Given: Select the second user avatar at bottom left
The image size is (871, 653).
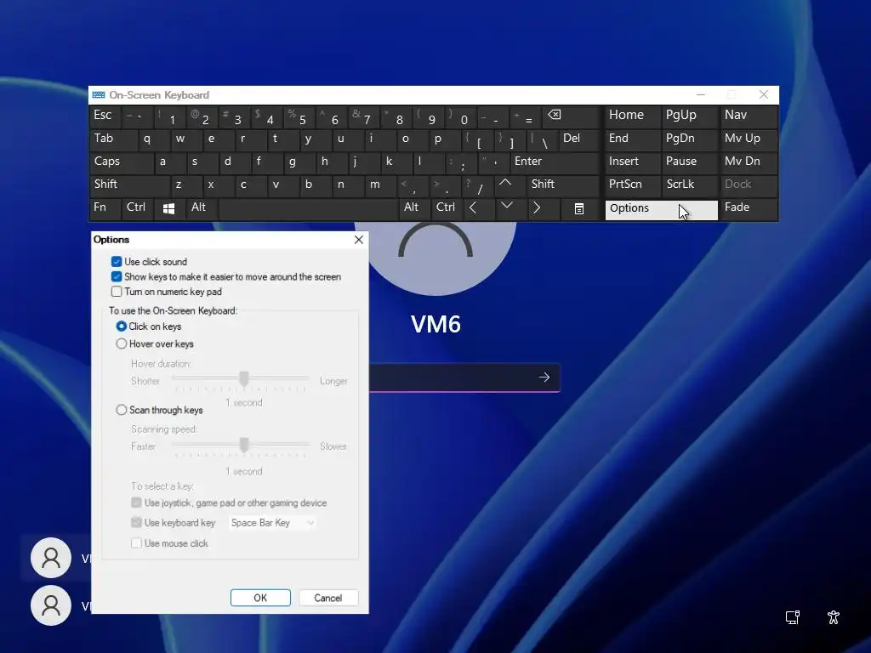Looking at the screenshot, I should (x=50, y=605).
